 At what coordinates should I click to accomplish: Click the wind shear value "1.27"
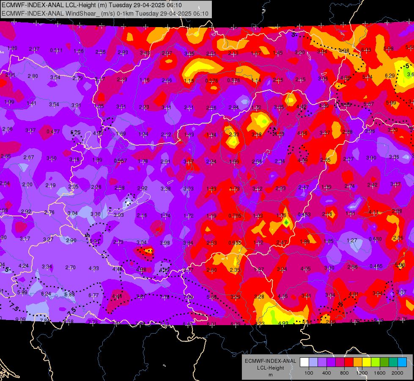click(352, 240)
